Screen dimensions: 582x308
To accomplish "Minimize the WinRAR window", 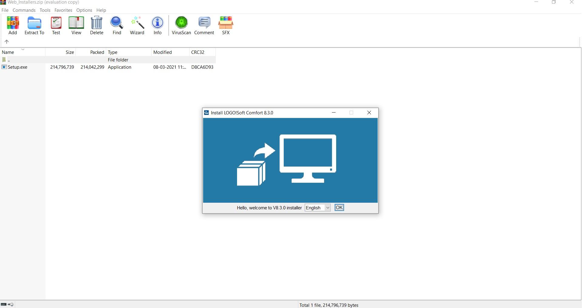I will tap(536, 2).
